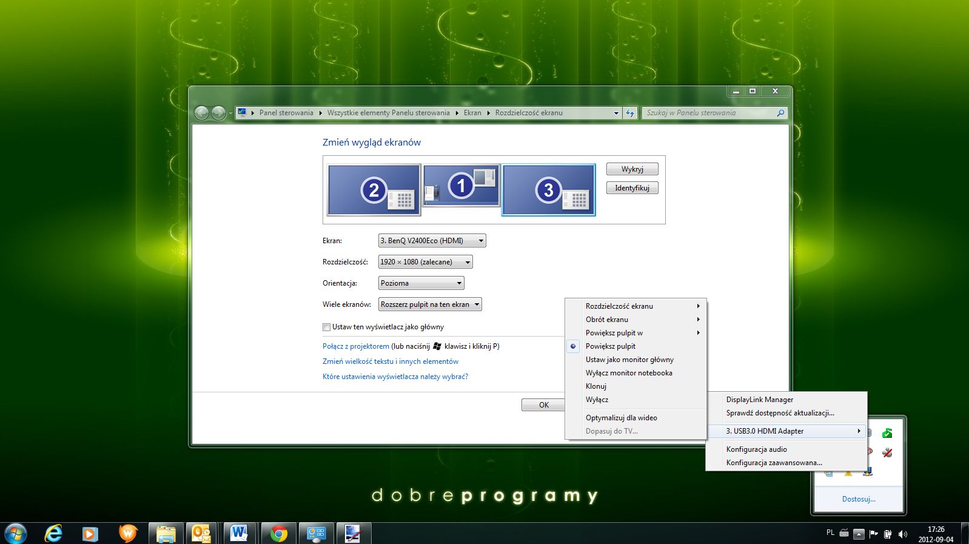Select monitor 2 in the display layout
The width and height of the screenshot is (969, 544).
click(374, 190)
